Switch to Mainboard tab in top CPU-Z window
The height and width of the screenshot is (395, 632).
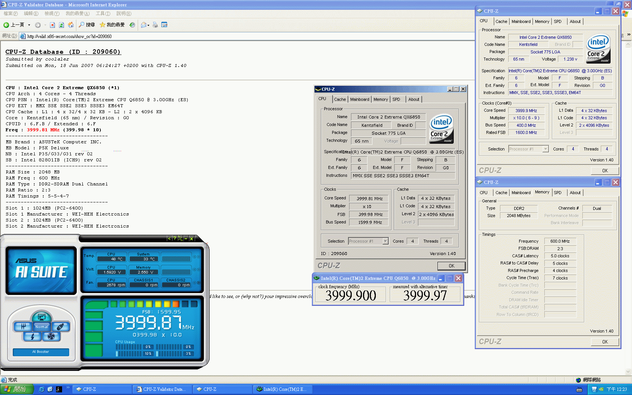(521, 21)
